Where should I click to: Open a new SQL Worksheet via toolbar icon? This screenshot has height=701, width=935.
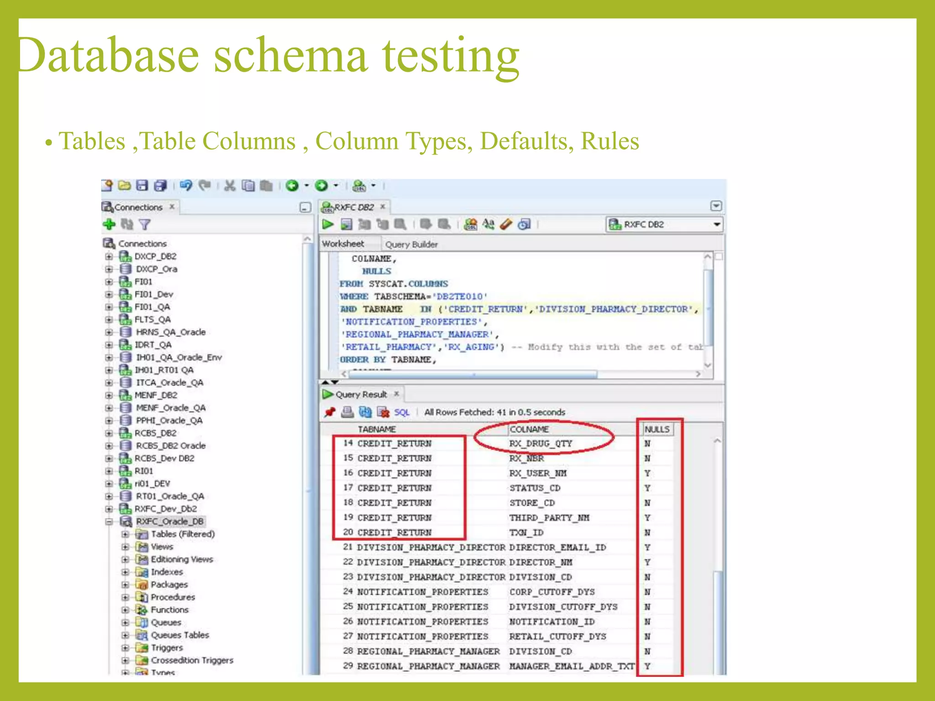pos(360,186)
